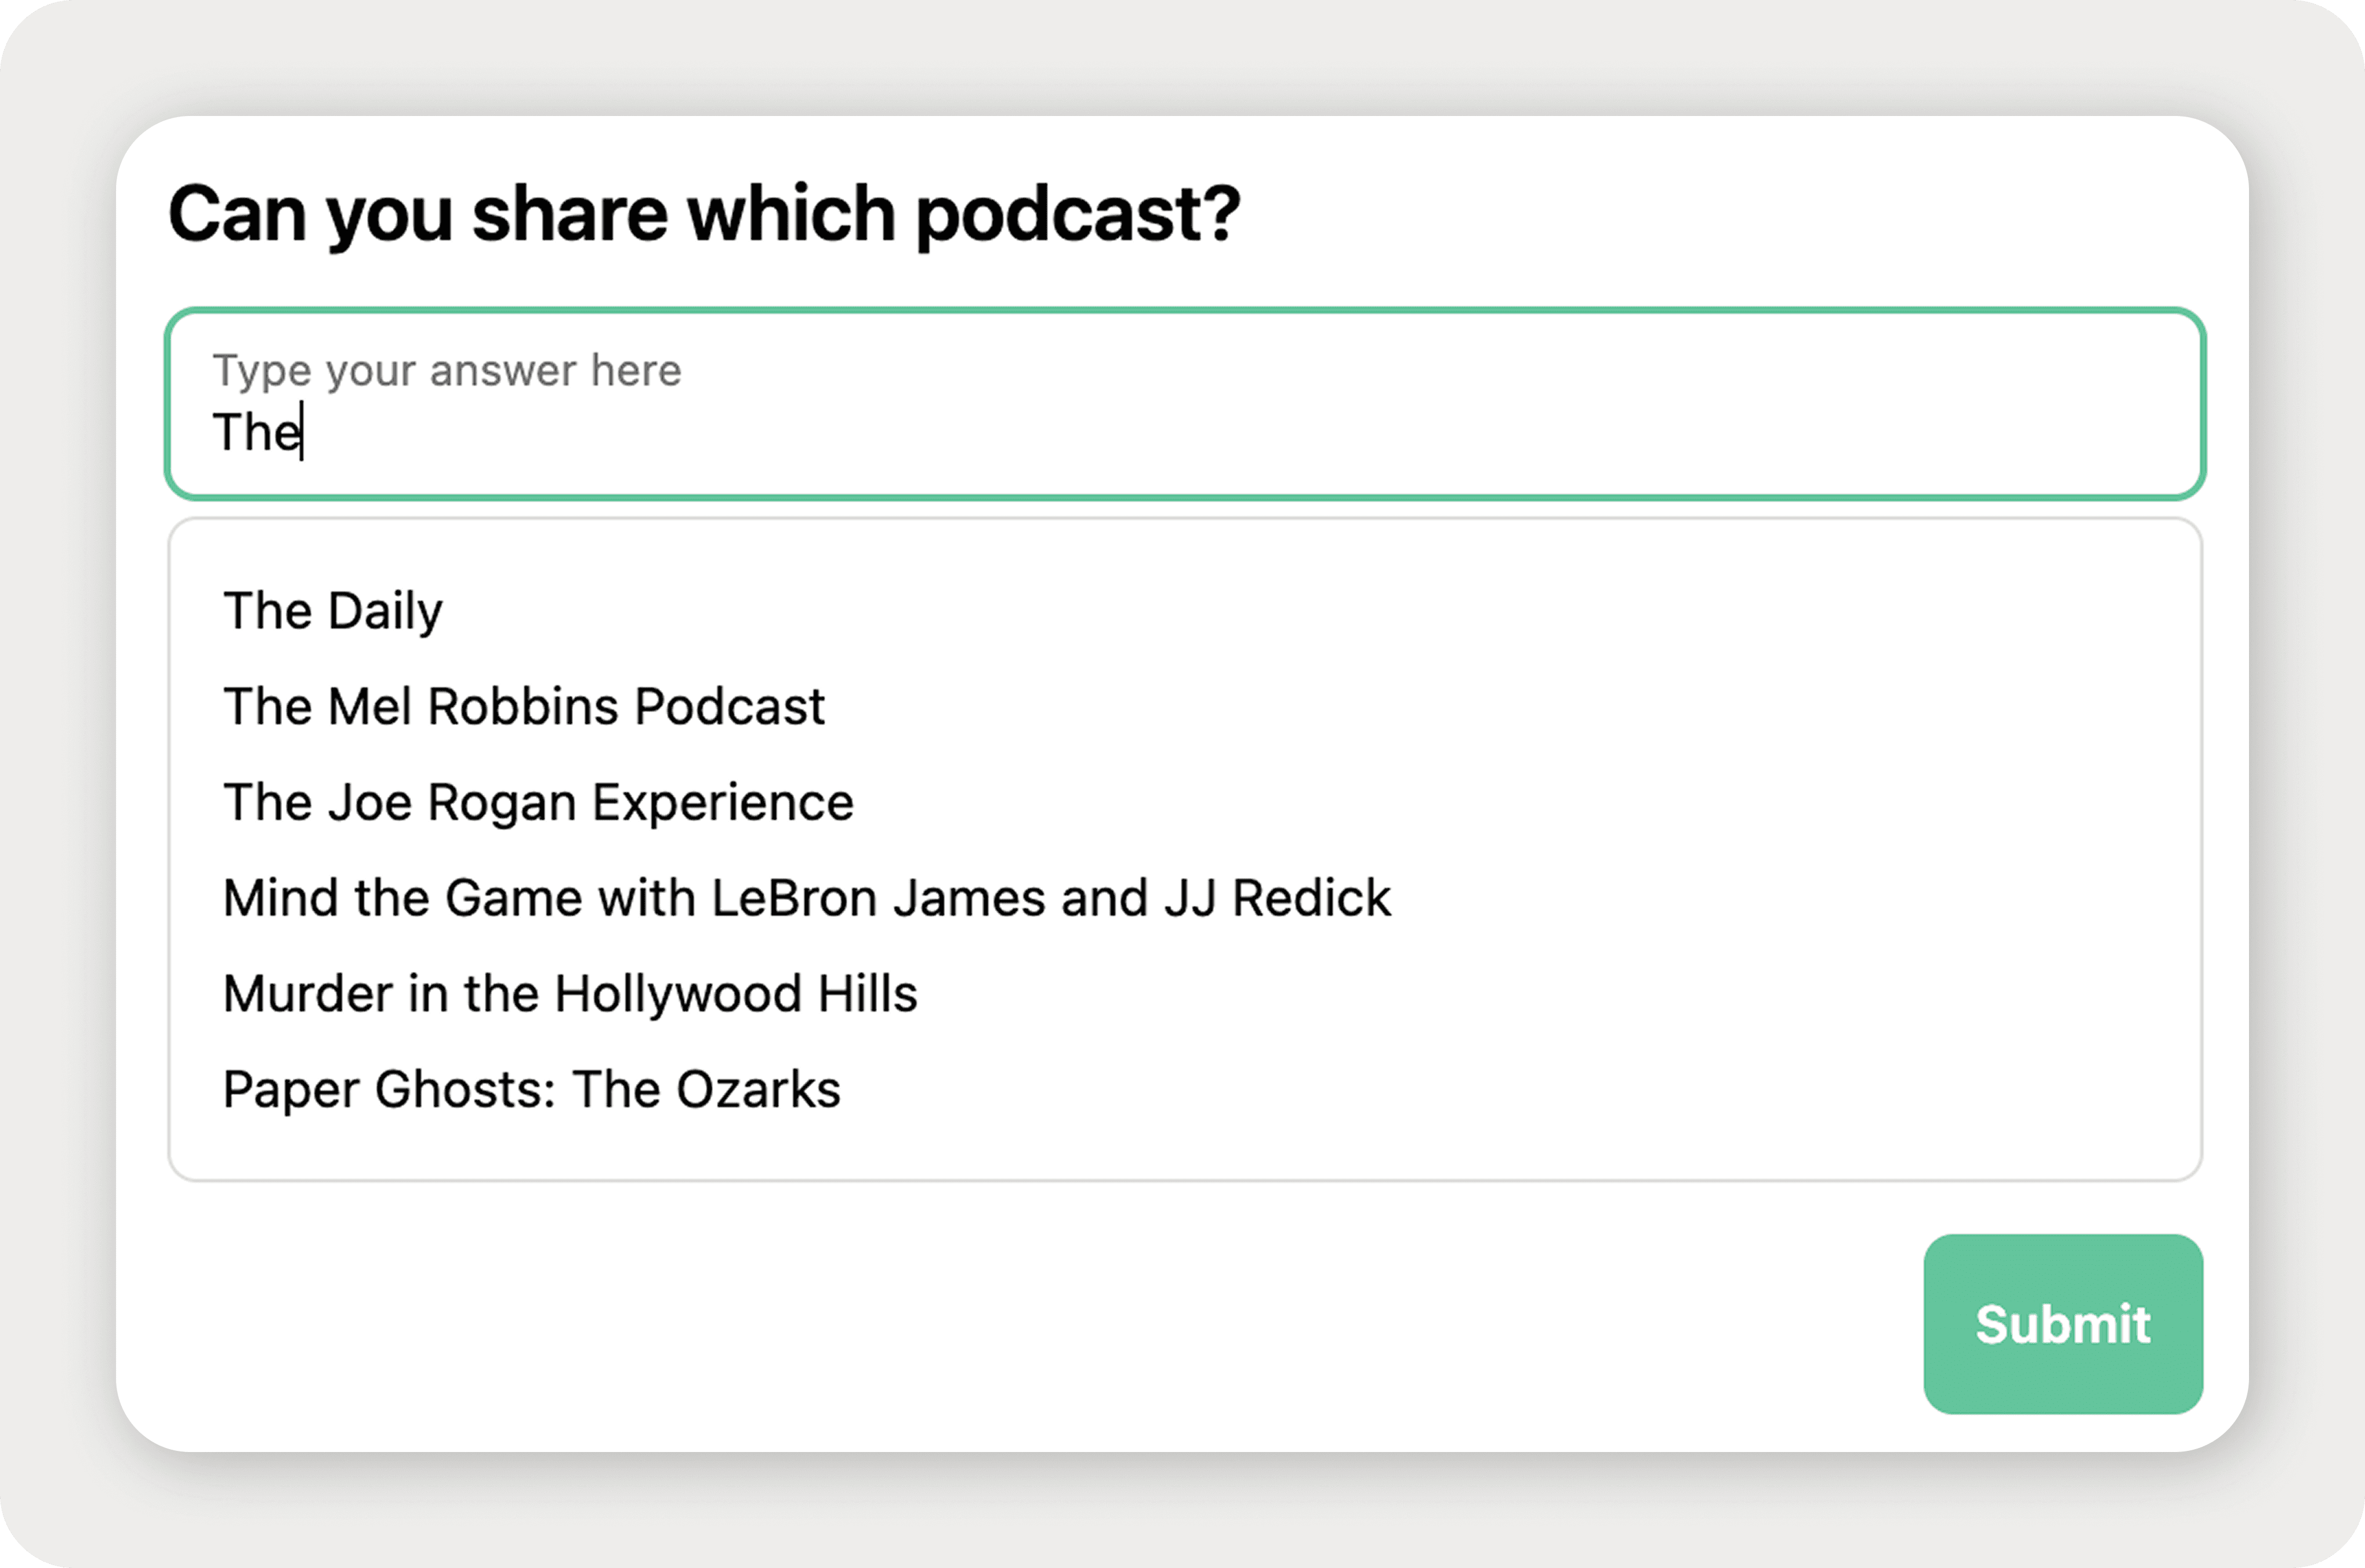Choose "Murder in the Hollywood Hills" suggestion
This screenshot has height=1568, width=2365.
(x=570, y=994)
